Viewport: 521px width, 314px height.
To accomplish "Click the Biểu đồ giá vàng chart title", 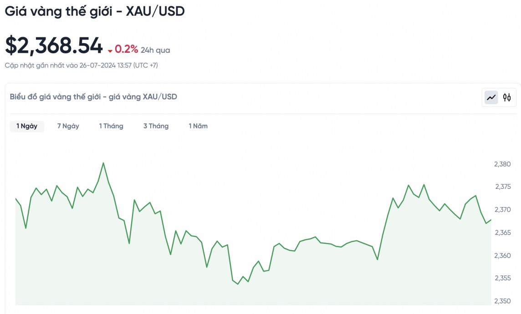I will [x=93, y=96].
